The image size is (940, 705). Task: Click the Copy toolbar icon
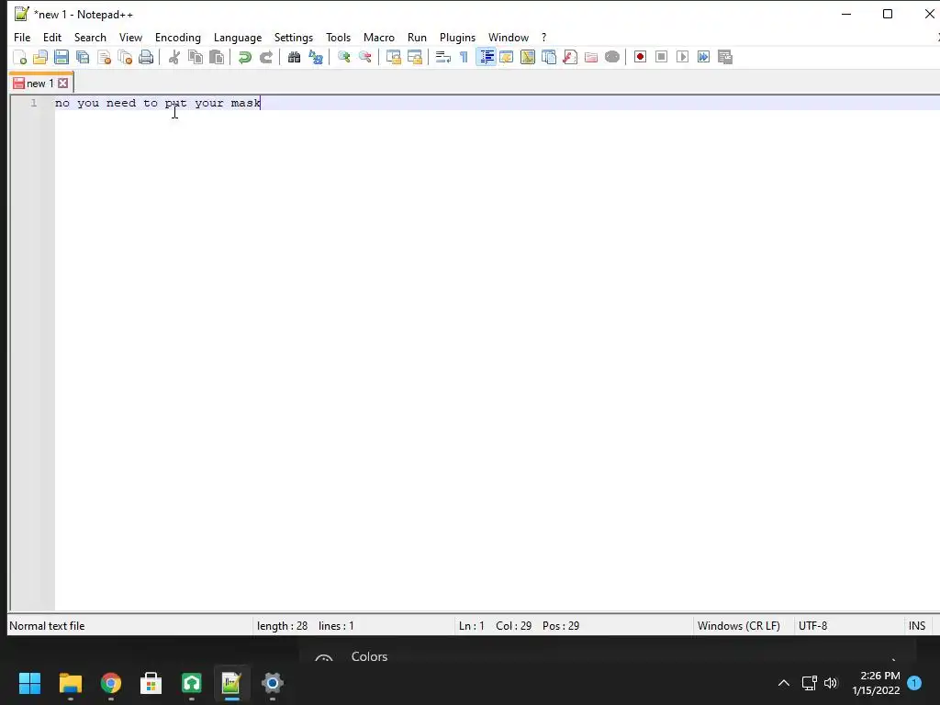pos(196,57)
